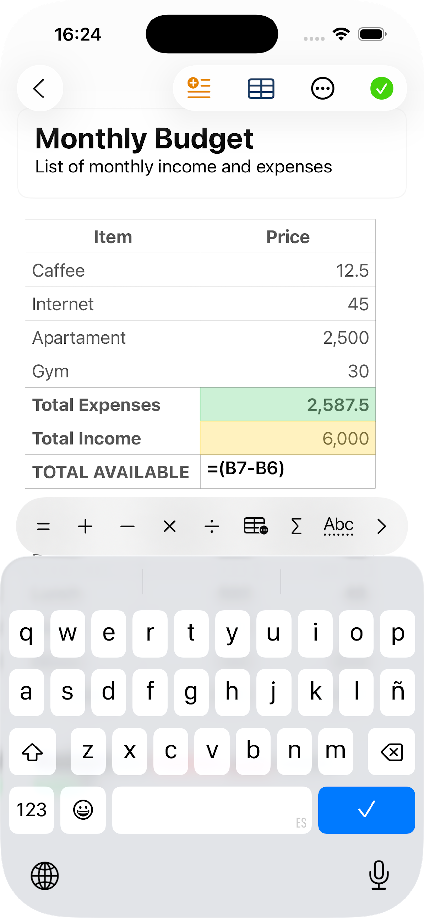Open cell reference picker icon
Screen dimensions: 424x918
(x=255, y=526)
